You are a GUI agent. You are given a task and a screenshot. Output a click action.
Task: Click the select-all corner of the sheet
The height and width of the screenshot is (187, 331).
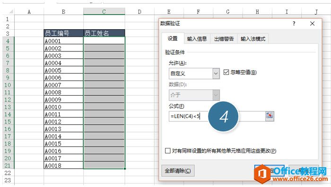pyautogui.click(x=9, y=12)
